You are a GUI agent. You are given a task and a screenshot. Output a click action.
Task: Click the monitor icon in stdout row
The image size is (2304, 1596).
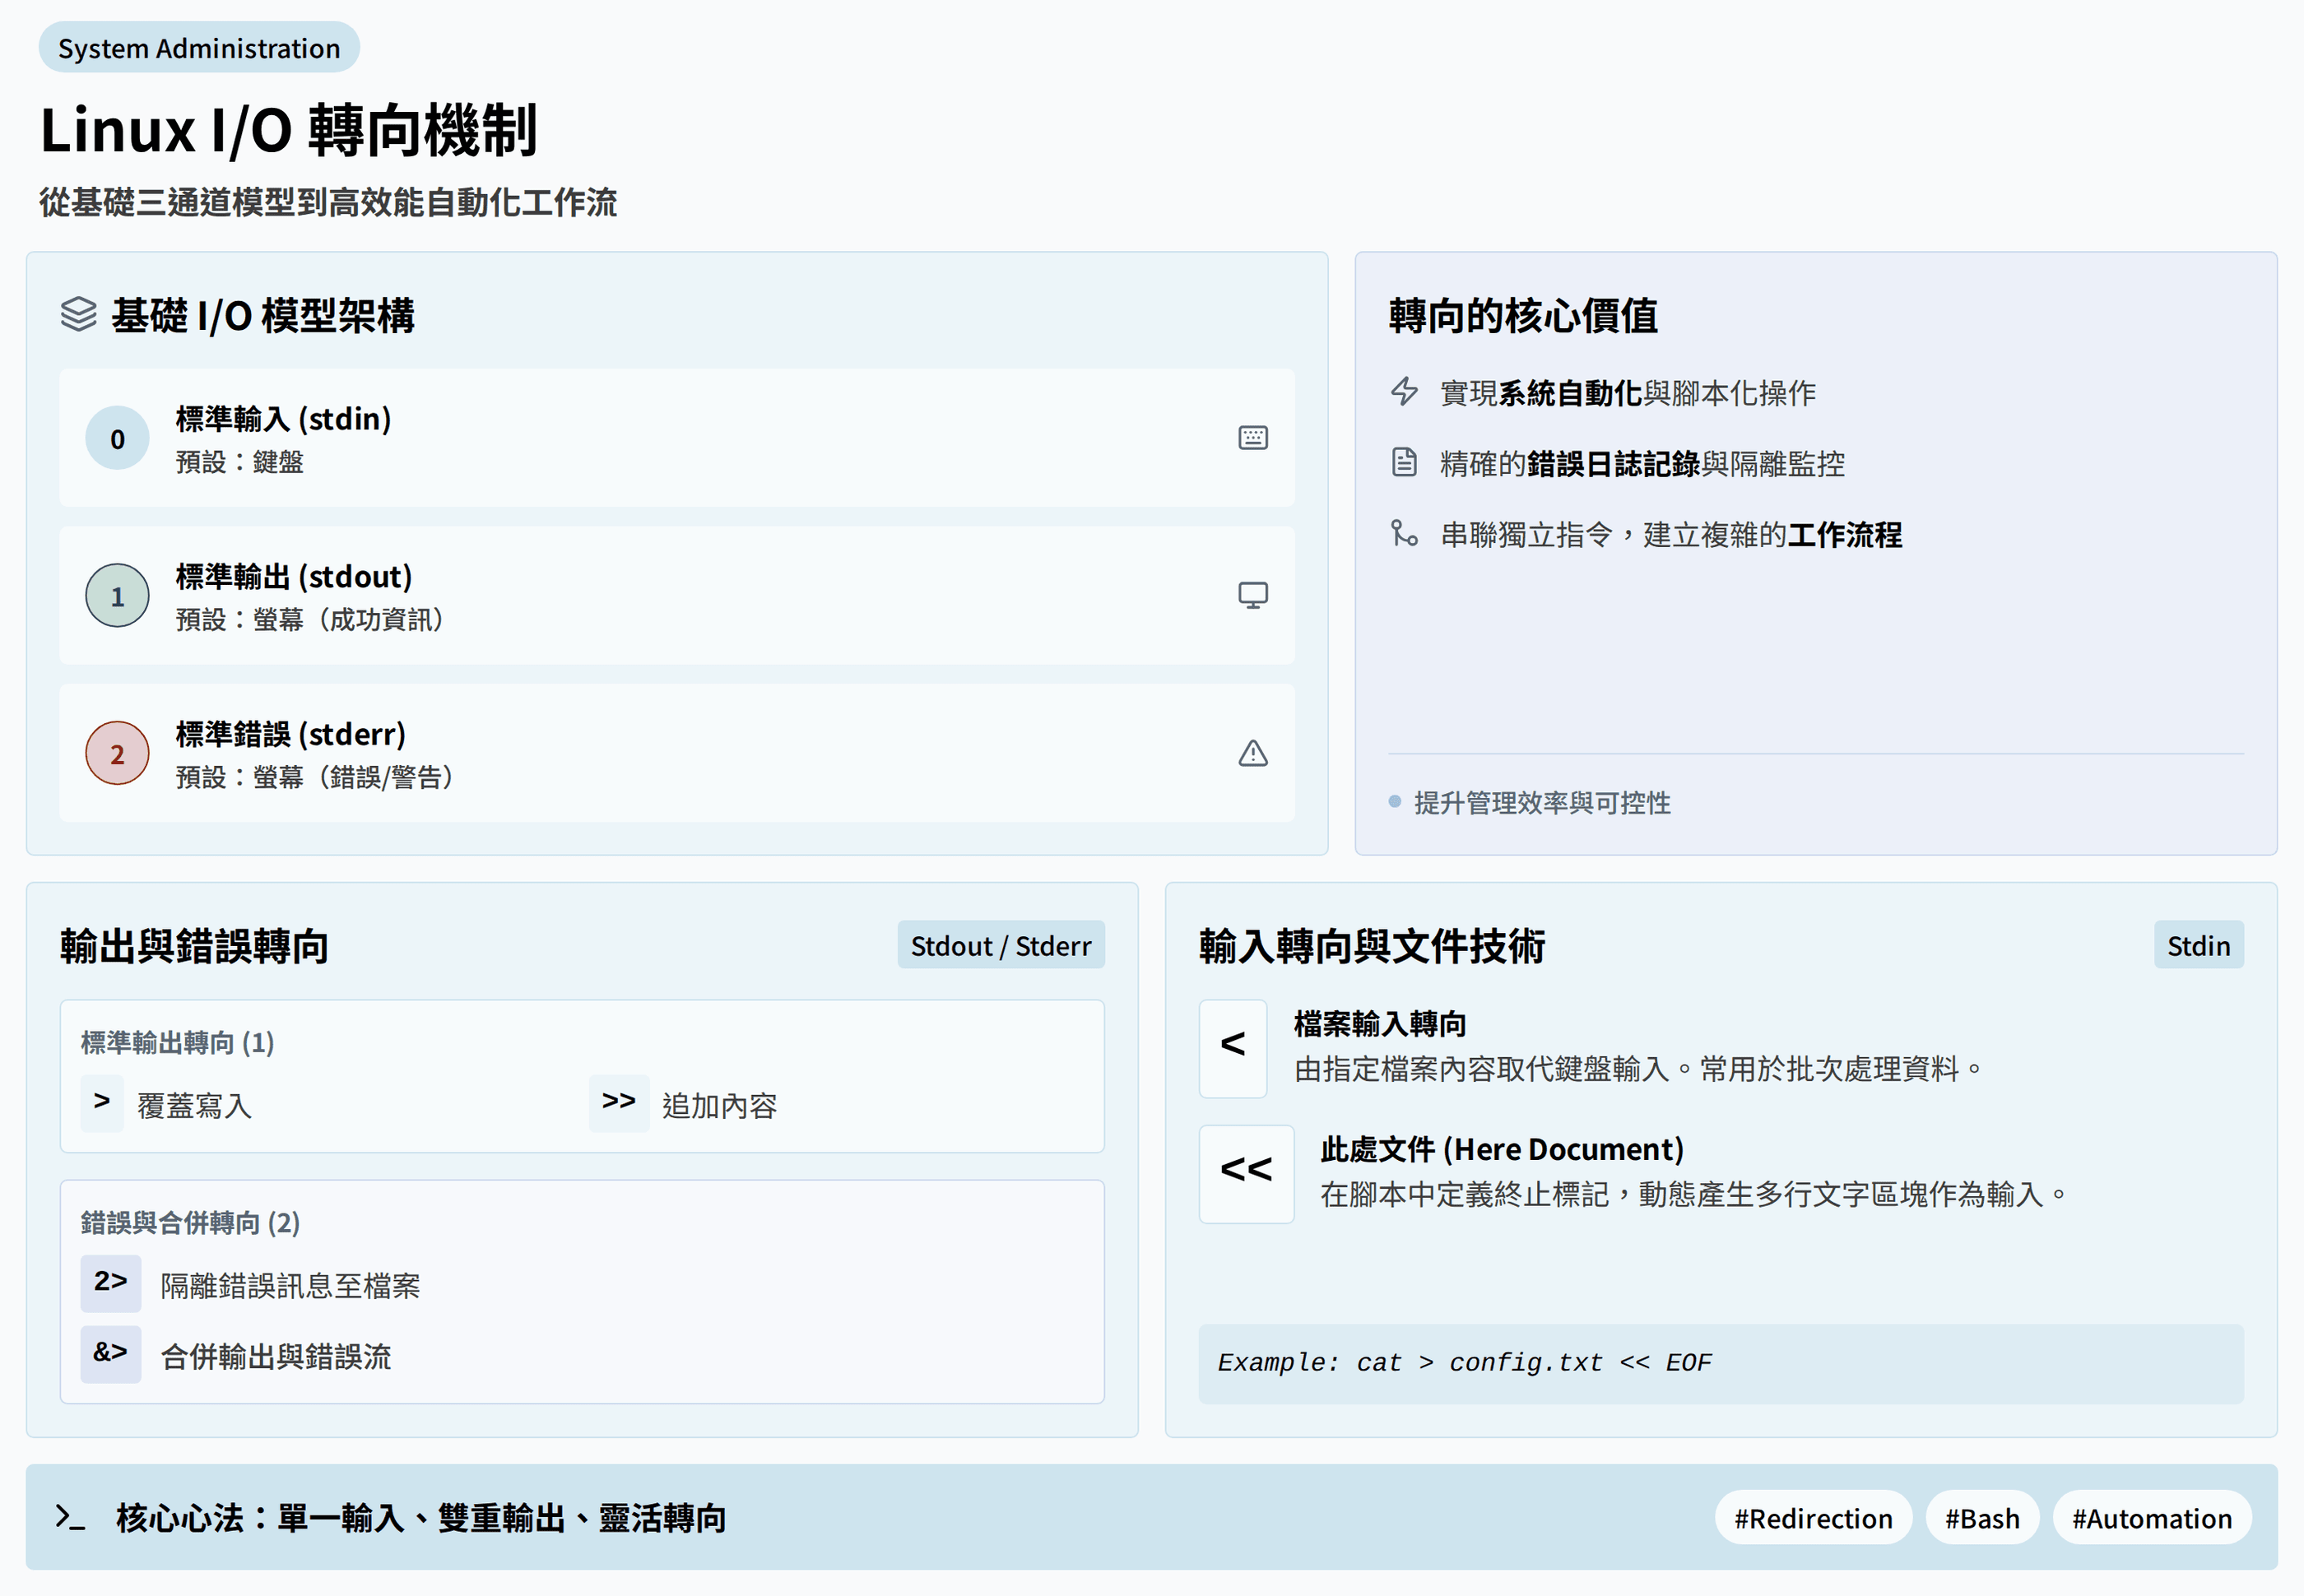click(x=1252, y=595)
